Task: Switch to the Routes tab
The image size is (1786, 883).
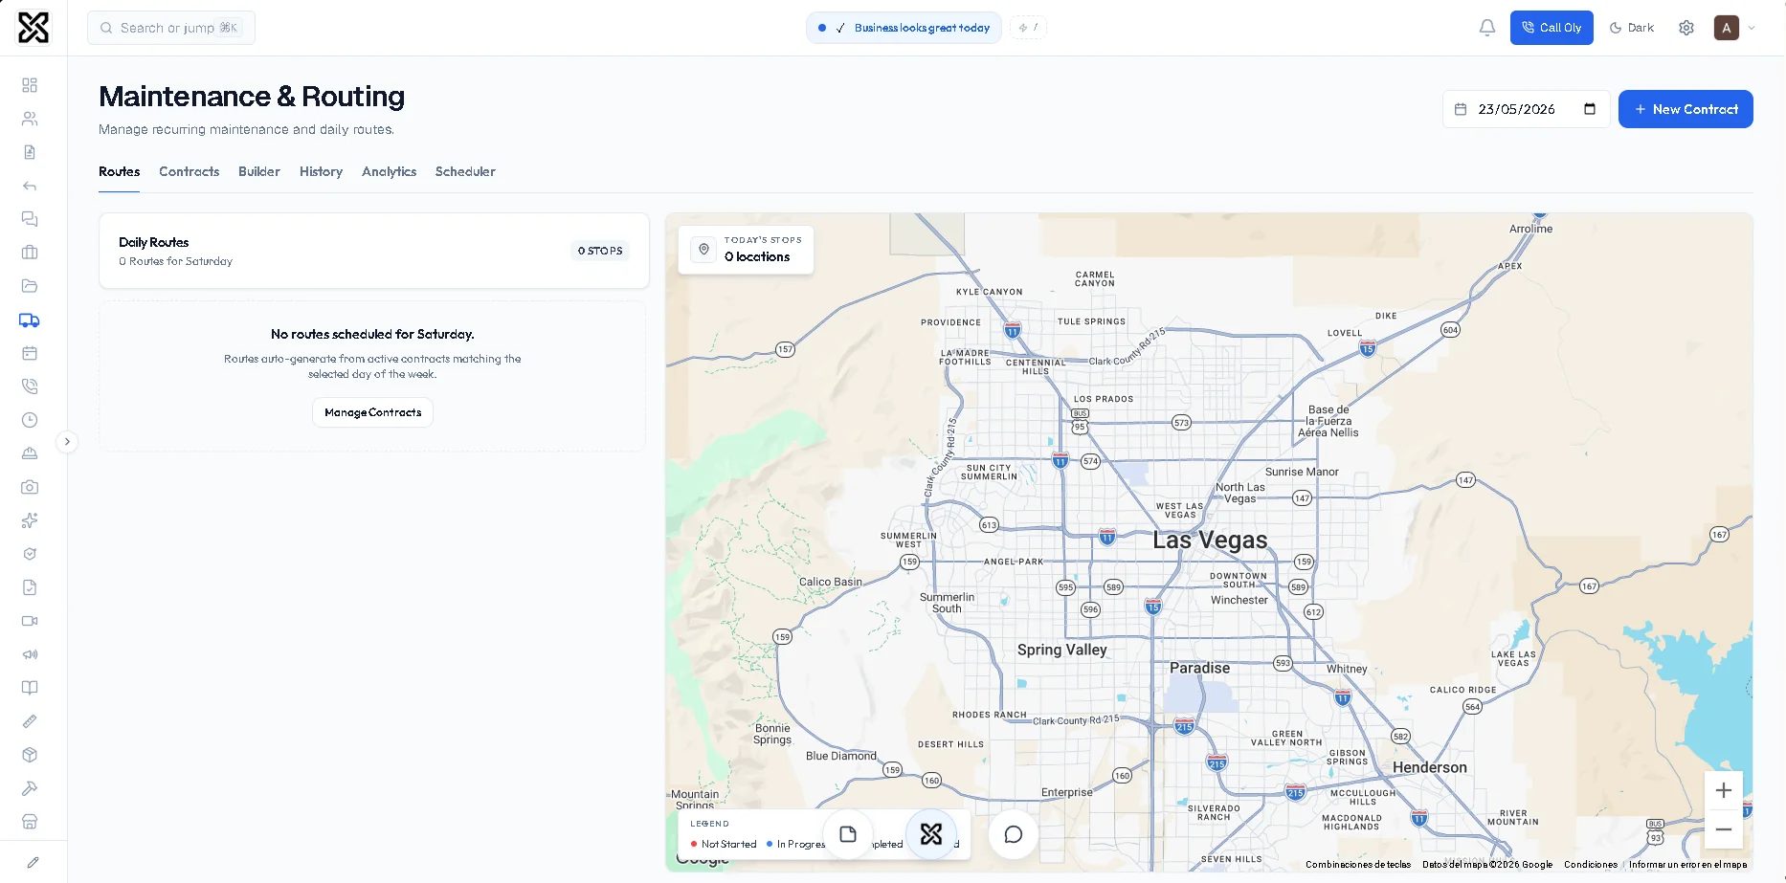Action: pos(120,171)
